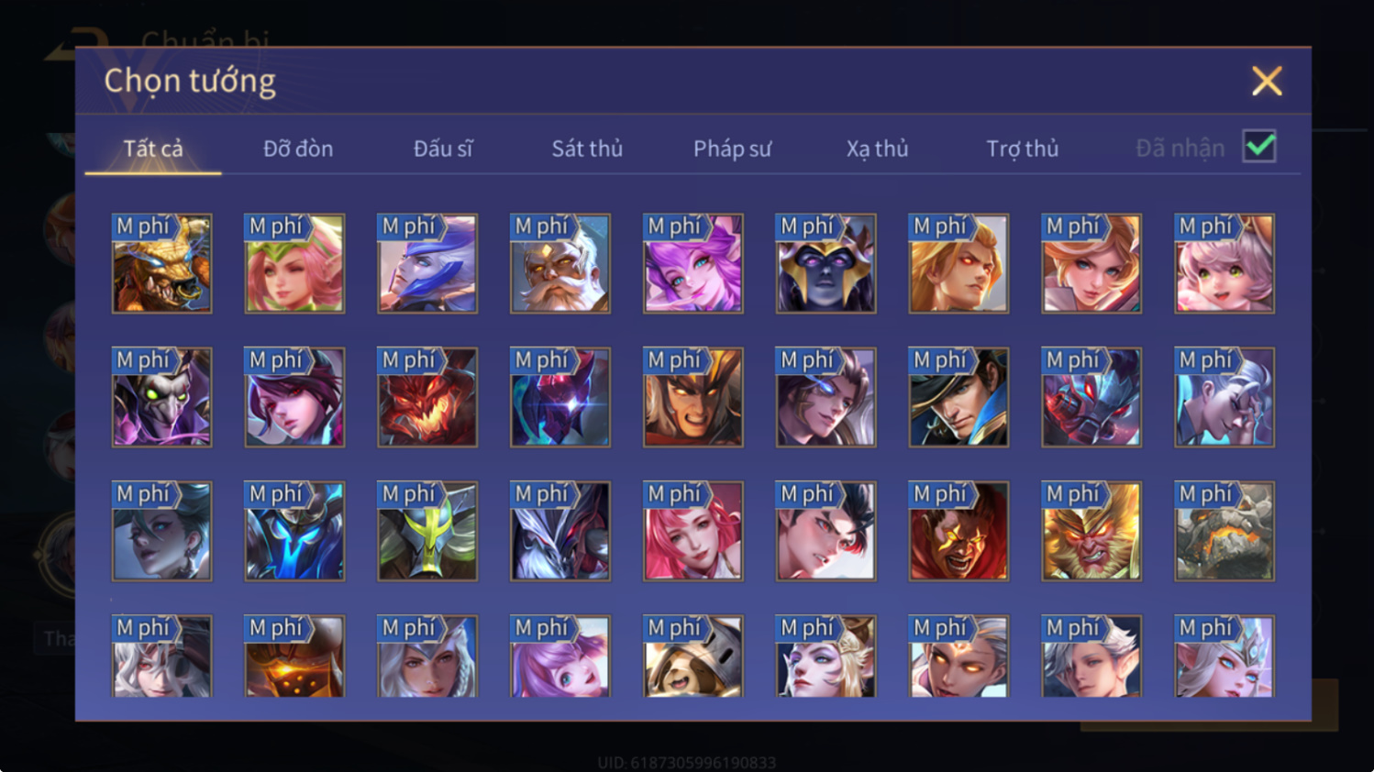
Task: Close the Chọn tướng dialog
Action: point(1267,82)
